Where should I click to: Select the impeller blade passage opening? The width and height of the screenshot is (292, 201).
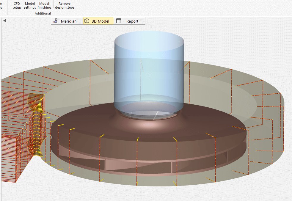tap(138, 166)
